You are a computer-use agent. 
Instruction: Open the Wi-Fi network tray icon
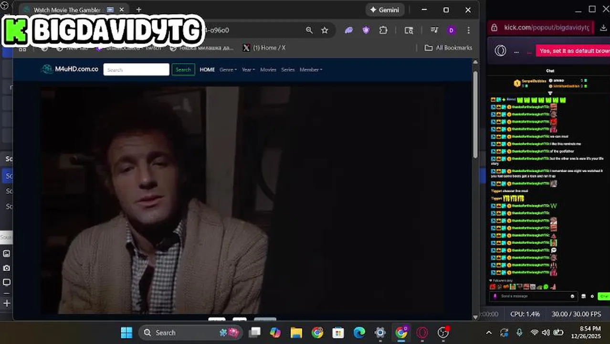point(534,333)
